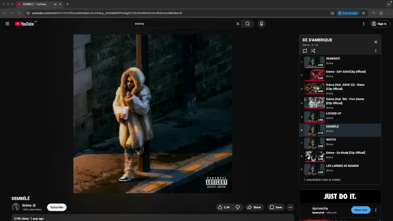Open the DZ D'AMERIQUE playlist title

(317, 40)
